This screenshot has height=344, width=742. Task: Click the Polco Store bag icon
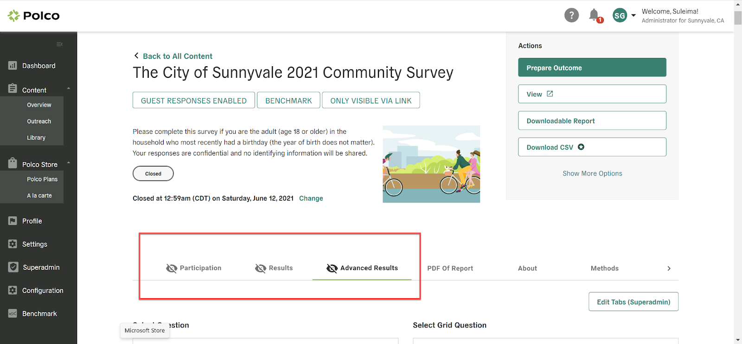(13, 163)
